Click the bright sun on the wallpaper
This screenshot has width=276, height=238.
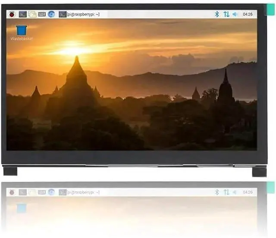(72, 48)
